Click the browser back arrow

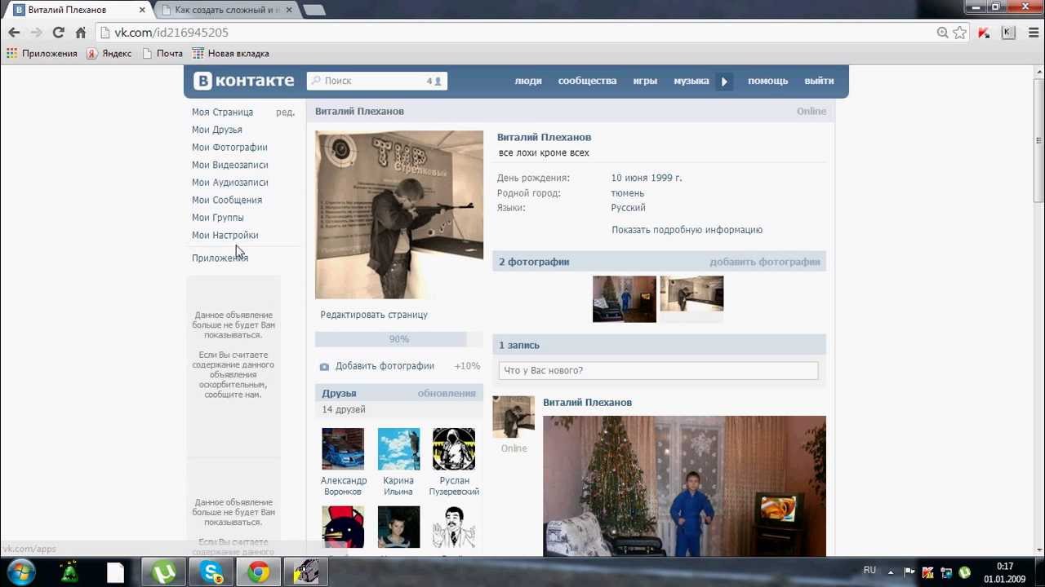pyautogui.click(x=14, y=33)
